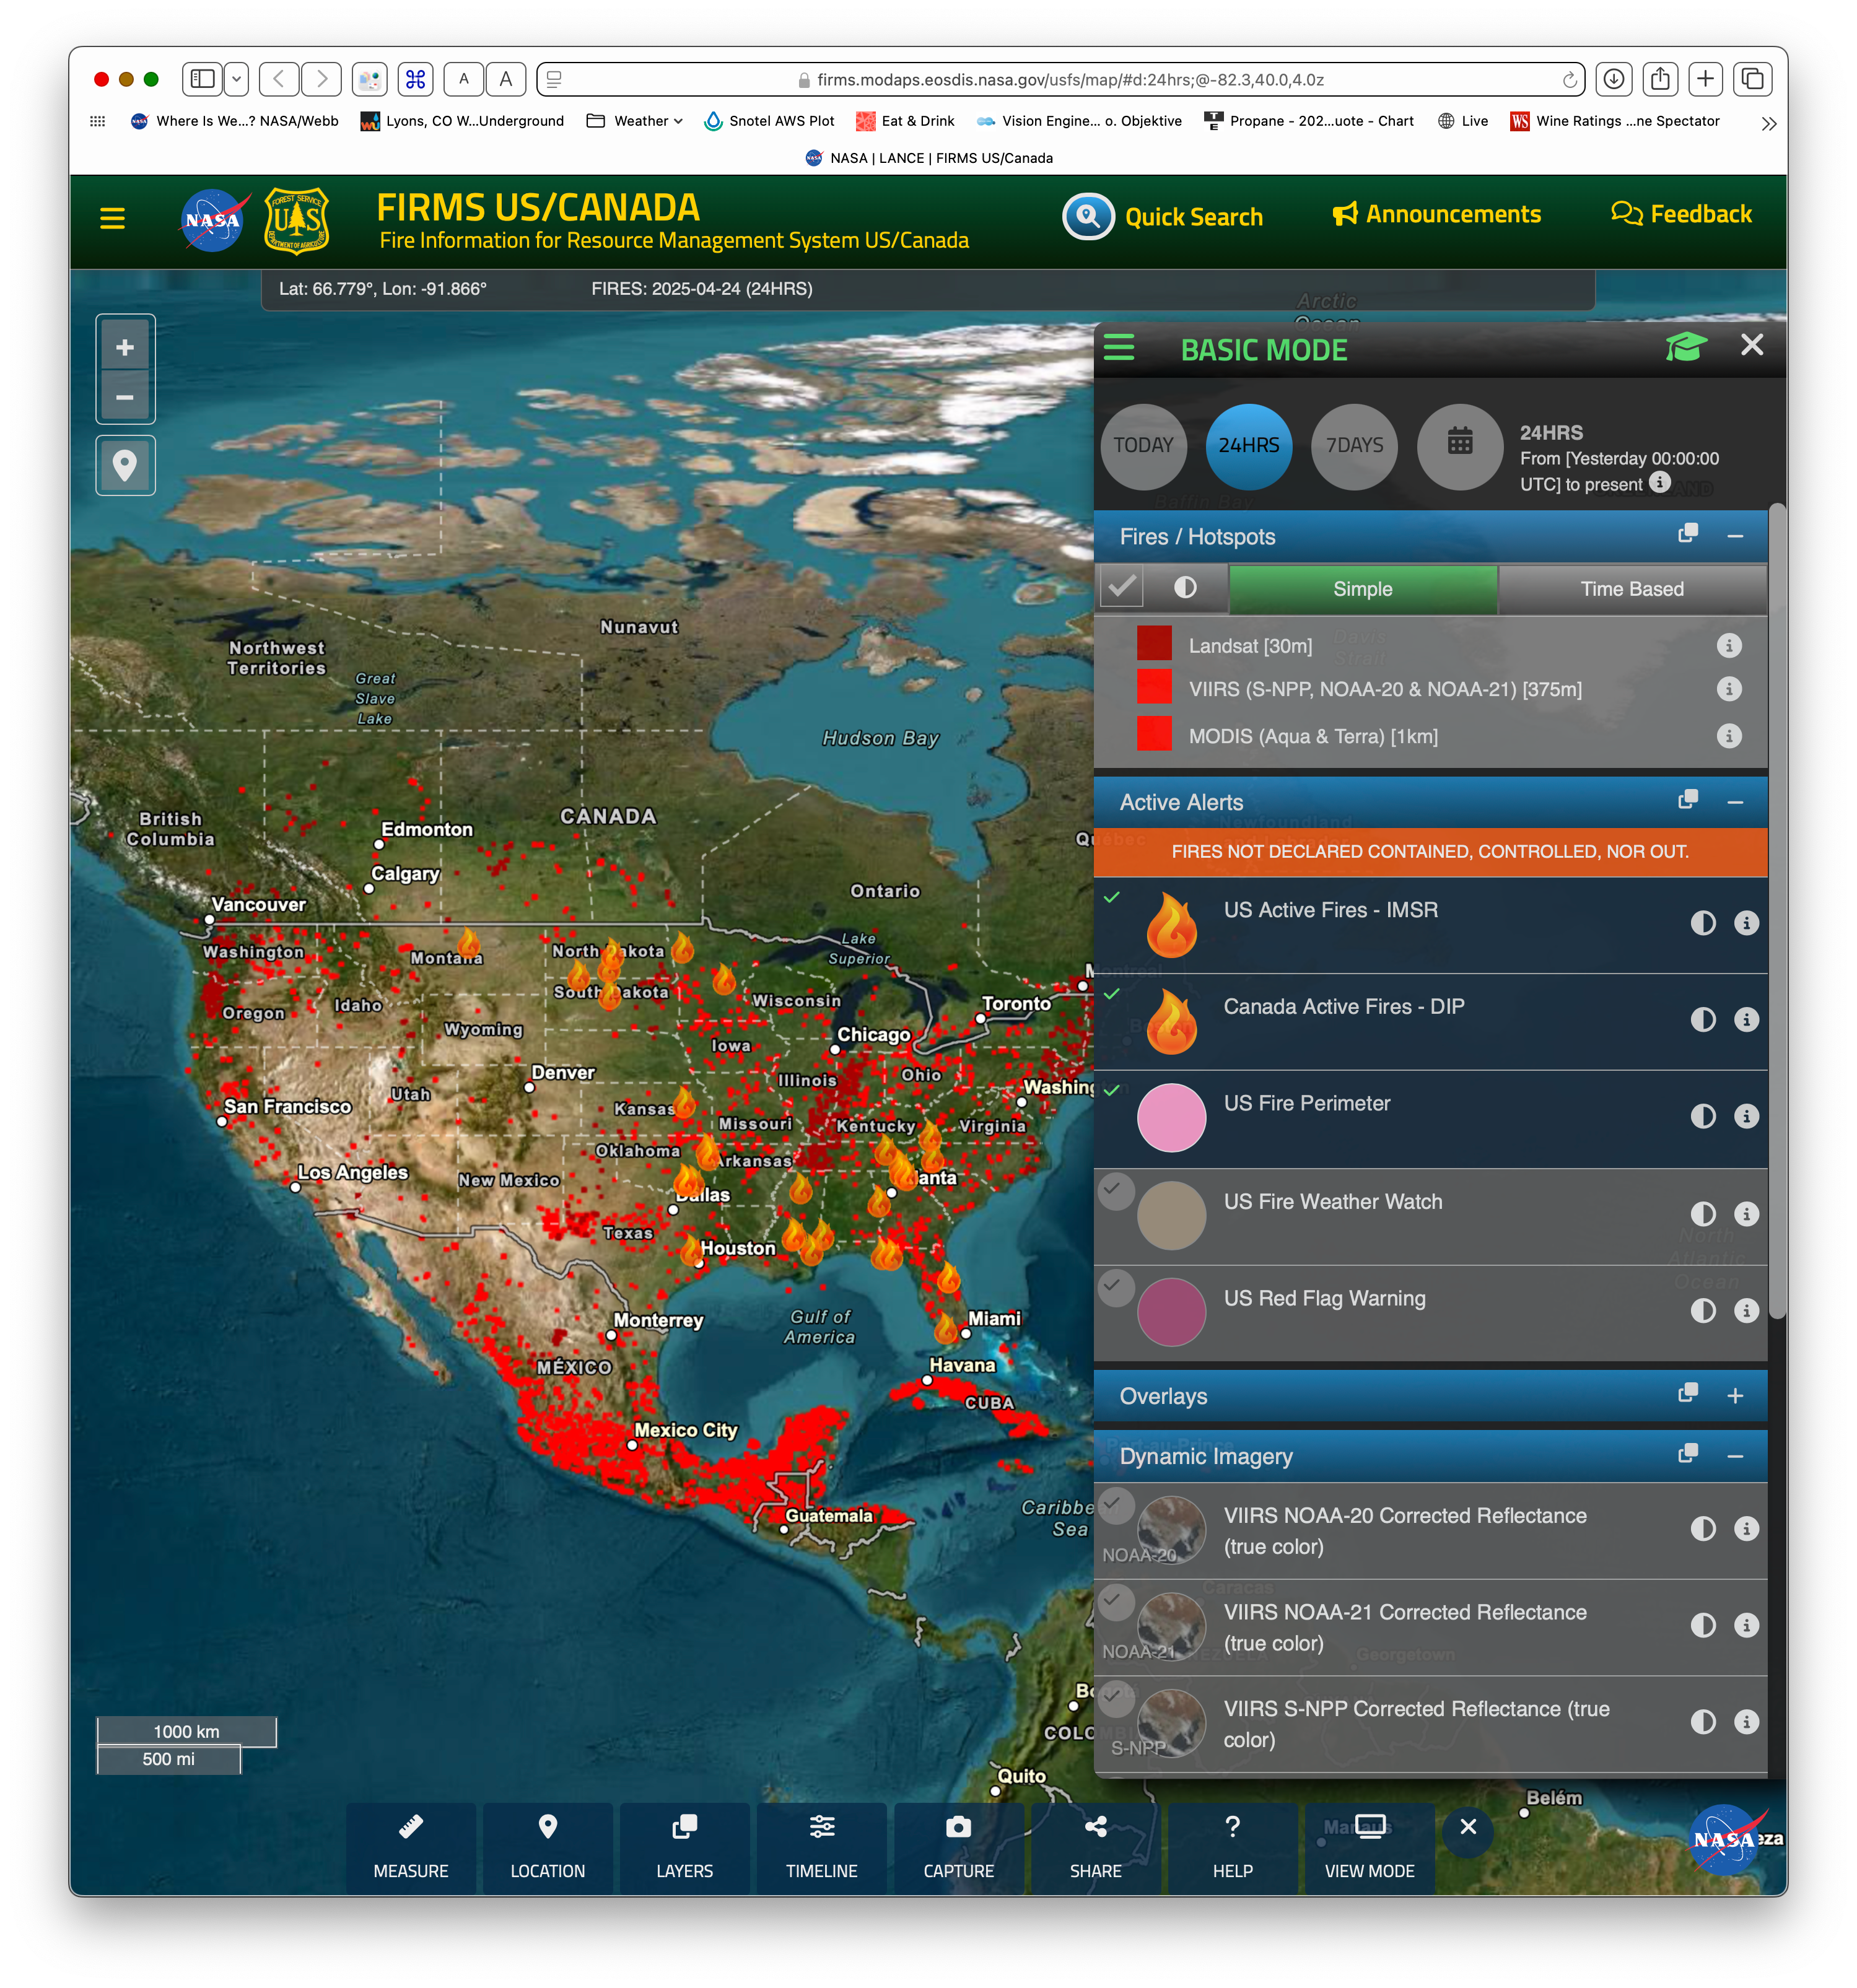Open Quick Search magnifier icon
The height and width of the screenshot is (1988, 1857).
[1088, 216]
